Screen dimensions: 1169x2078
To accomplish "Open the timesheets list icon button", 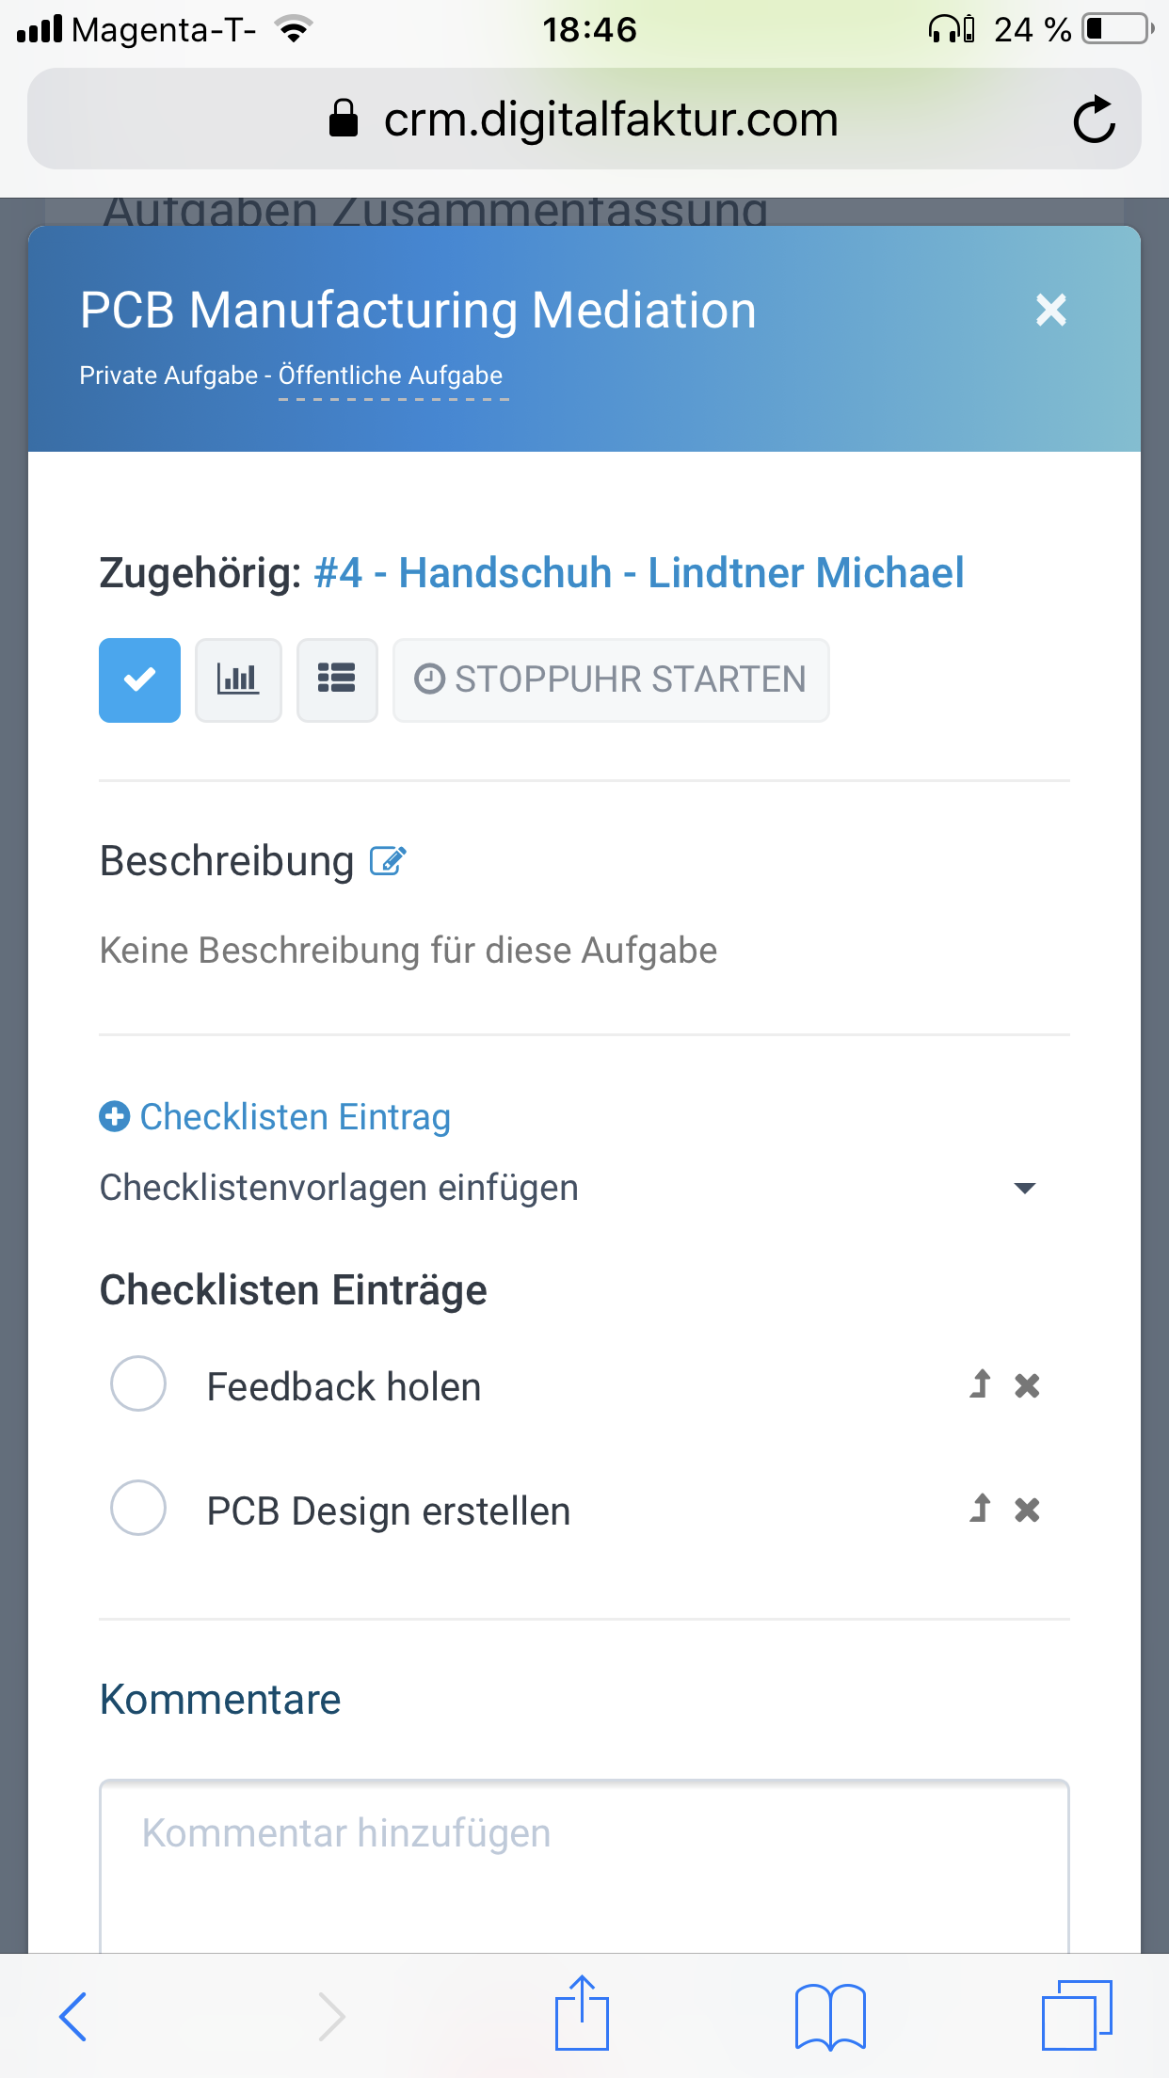I will tap(337, 679).
